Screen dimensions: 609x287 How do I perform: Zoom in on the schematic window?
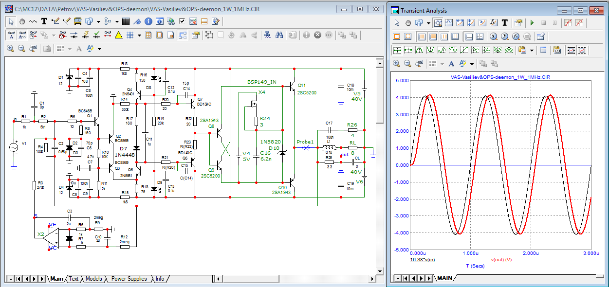11,49
